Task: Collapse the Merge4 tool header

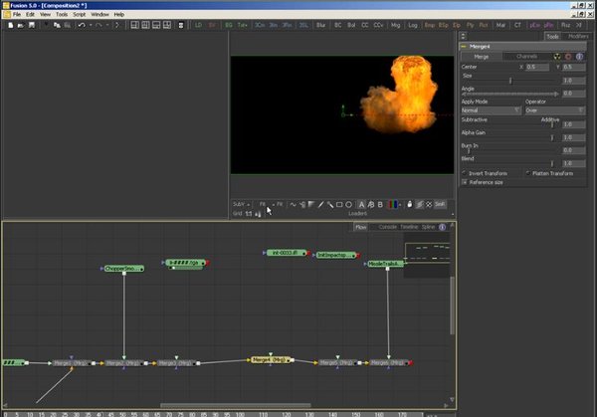Action: (x=465, y=46)
